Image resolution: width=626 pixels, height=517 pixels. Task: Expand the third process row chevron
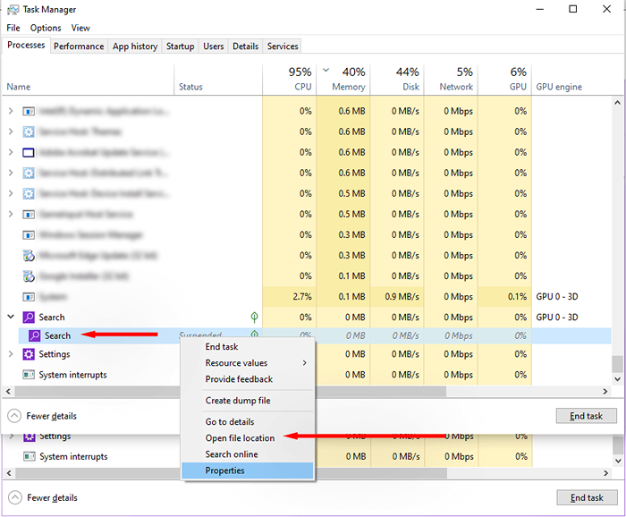[x=11, y=152]
